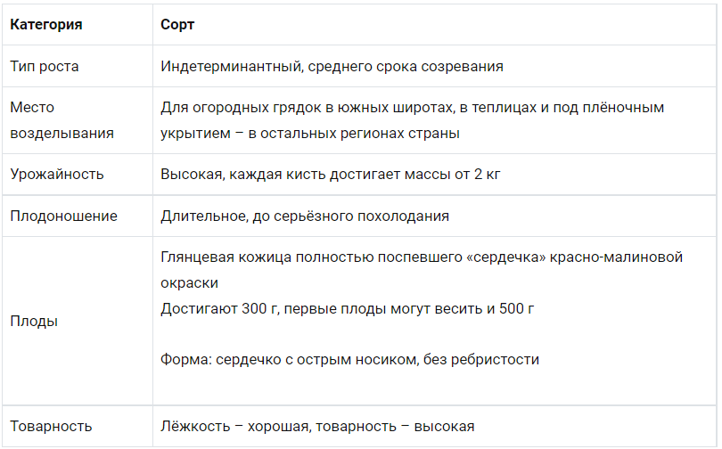Select the Урожайность row label
Viewport: 722px width, 449px height.
57,175
